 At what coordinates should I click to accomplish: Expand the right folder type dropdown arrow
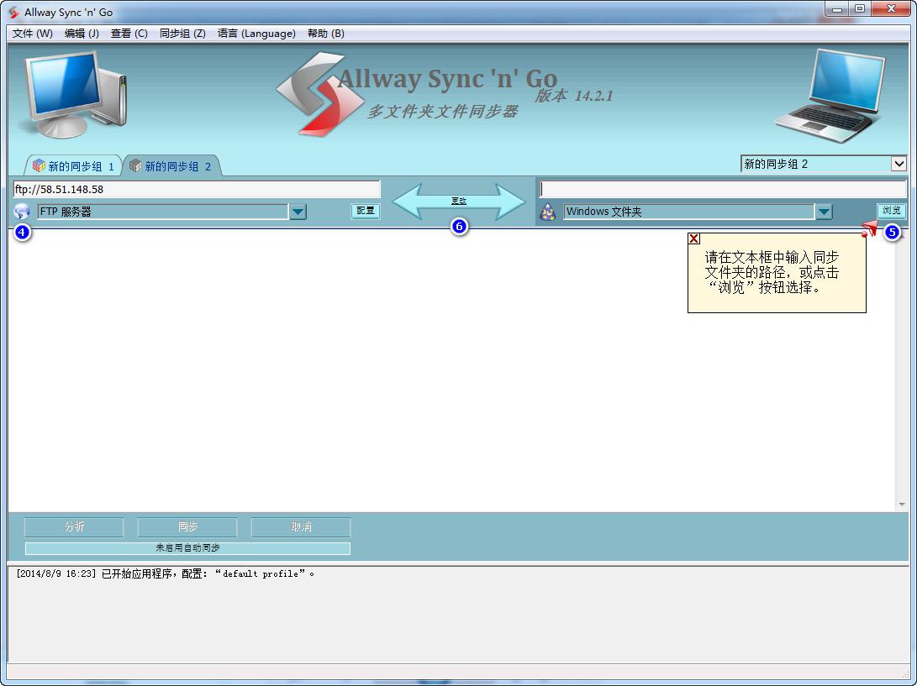(824, 212)
